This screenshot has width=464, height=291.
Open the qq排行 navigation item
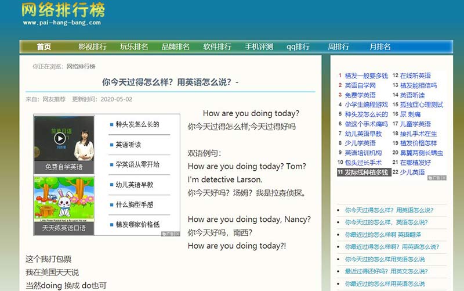(x=298, y=47)
